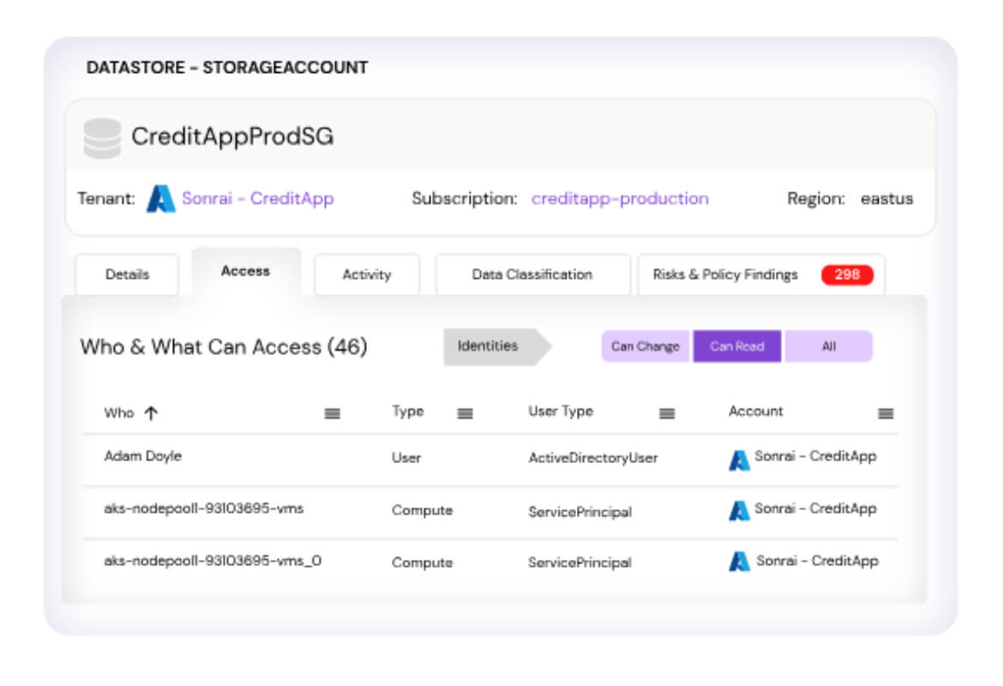Open the User Type column menu icon
Image resolution: width=1003 pixels, height=686 pixels.
click(x=667, y=413)
